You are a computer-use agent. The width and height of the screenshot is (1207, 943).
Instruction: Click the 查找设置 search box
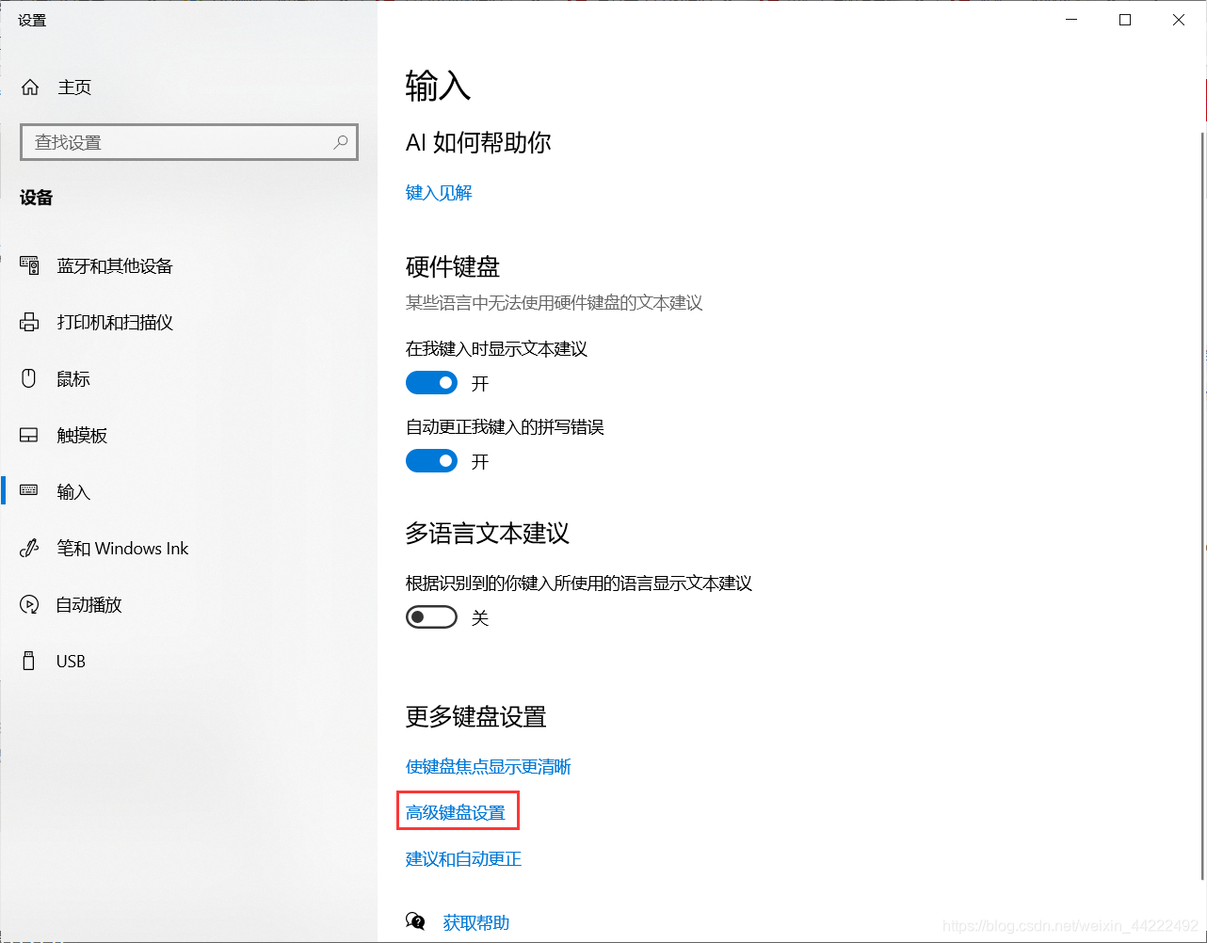[x=189, y=142]
